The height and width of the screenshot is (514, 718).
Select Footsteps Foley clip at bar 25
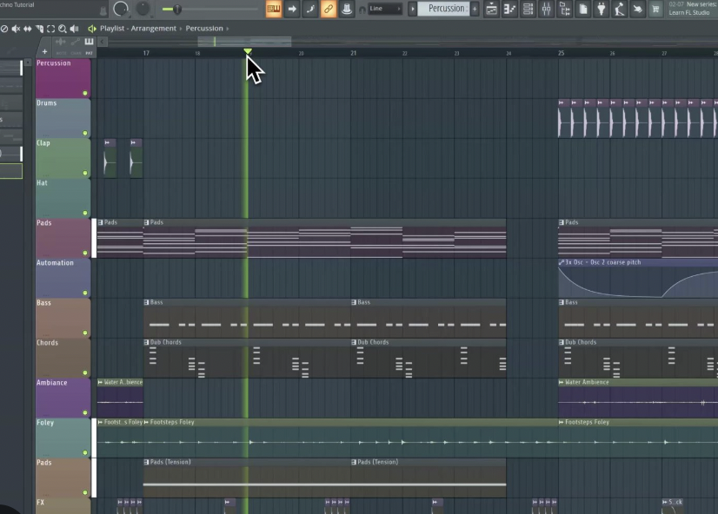click(x=638, y=438)
